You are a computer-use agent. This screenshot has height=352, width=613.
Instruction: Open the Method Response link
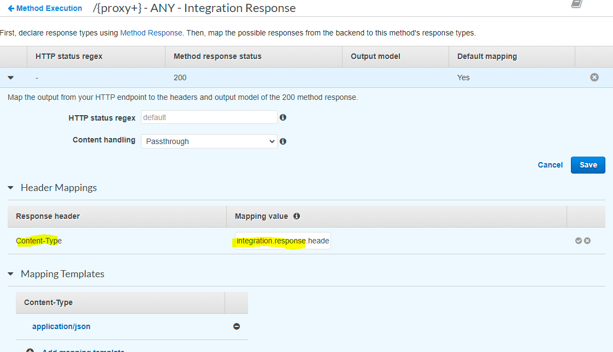[x=151, y=33]
